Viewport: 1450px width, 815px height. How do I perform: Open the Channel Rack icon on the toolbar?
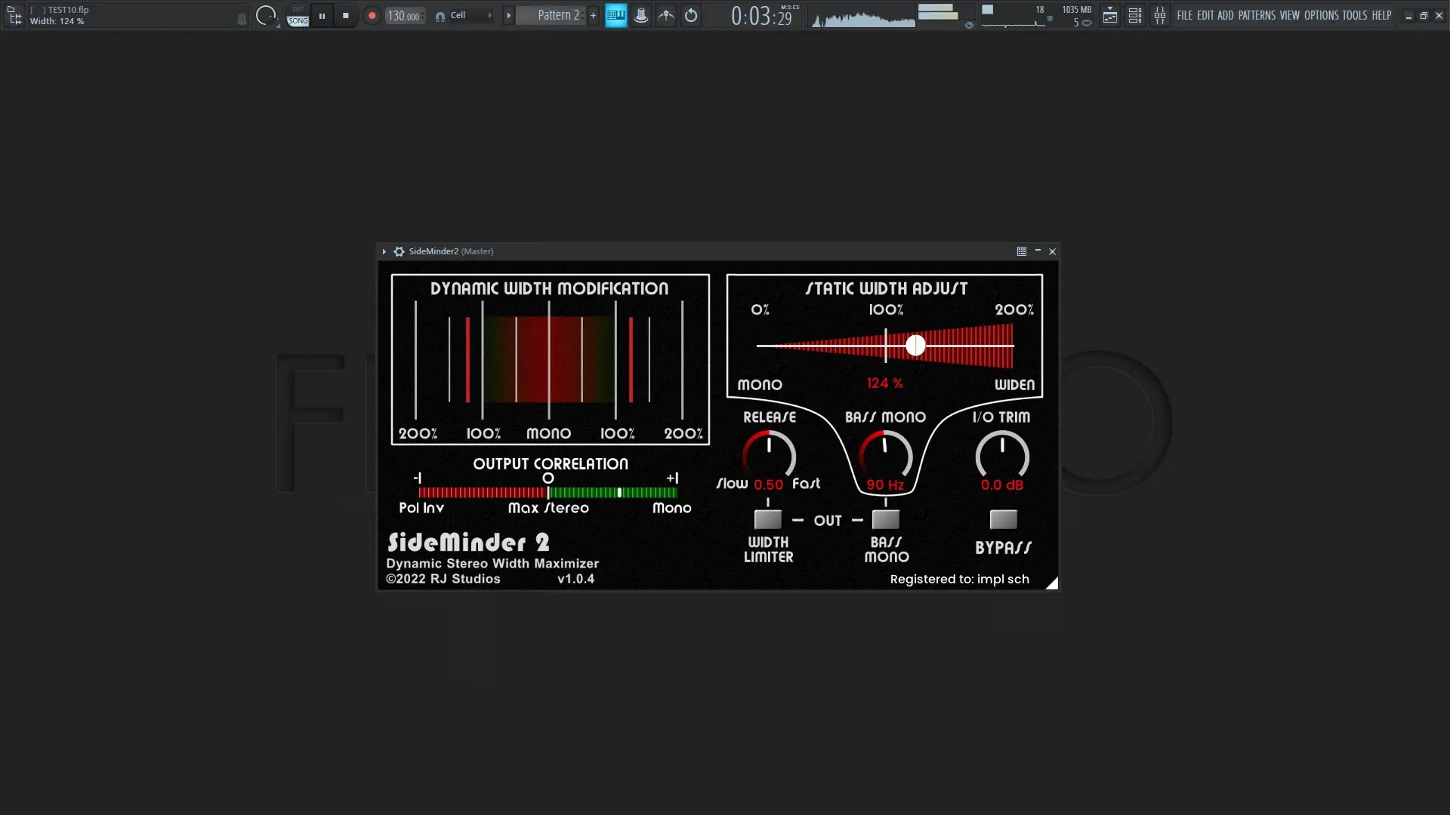[1135, 15]
